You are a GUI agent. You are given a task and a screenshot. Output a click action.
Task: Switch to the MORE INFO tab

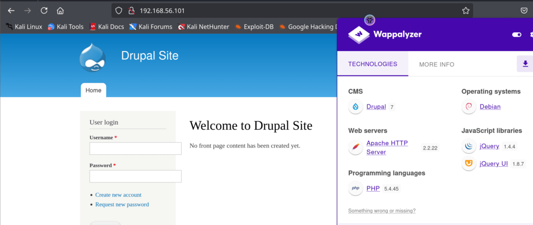tap(437, 64)
